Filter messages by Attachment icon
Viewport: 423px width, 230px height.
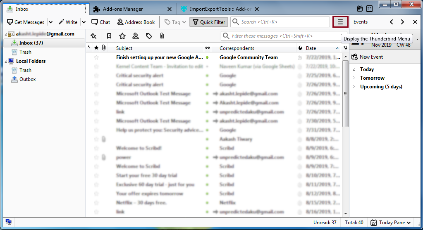pos(162,36)
